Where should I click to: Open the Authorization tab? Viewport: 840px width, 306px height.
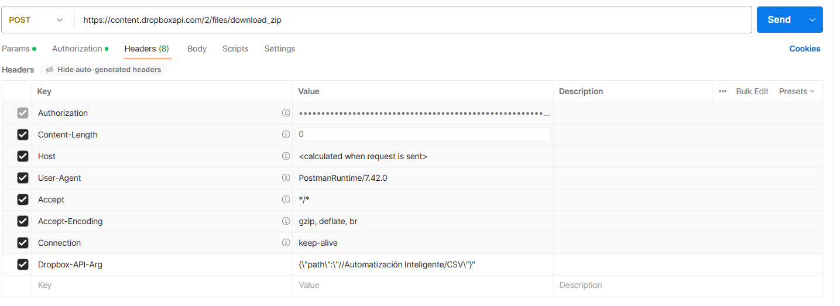[77, 49]
